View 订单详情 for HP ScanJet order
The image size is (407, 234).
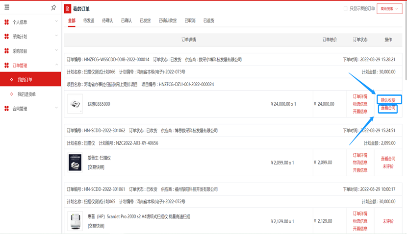[x=360, y=213]
